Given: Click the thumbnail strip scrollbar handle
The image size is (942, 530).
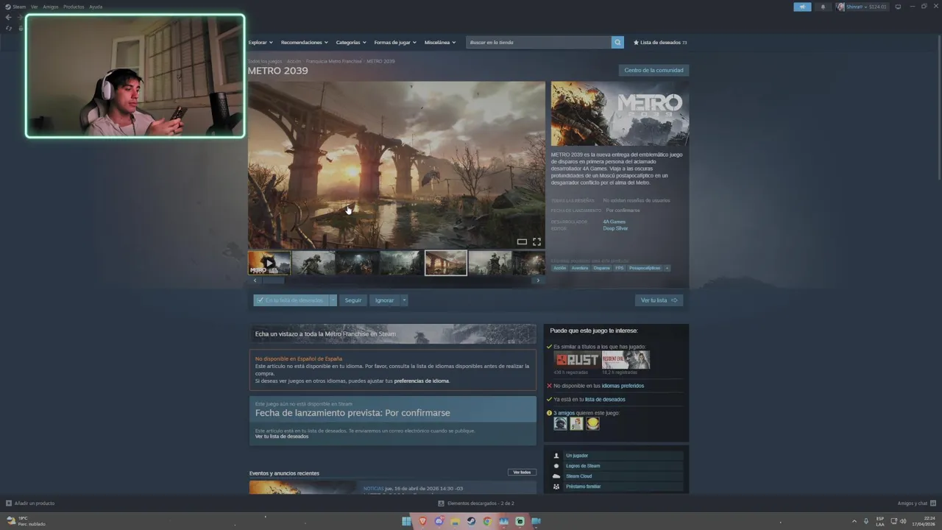Looking at the screenshot, I should (x=273, y=280).
